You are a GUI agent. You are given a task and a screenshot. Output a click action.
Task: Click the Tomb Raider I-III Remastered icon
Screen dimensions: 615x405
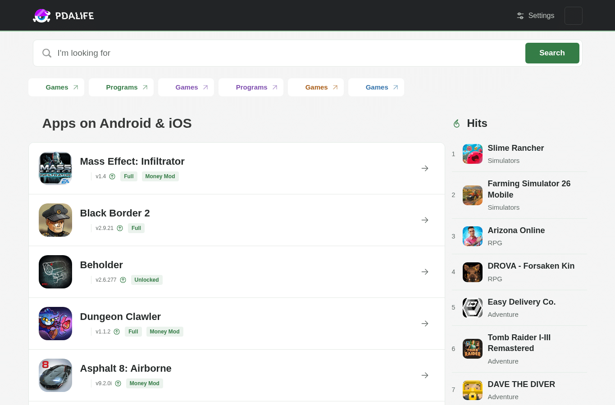(x=473, y=349)
